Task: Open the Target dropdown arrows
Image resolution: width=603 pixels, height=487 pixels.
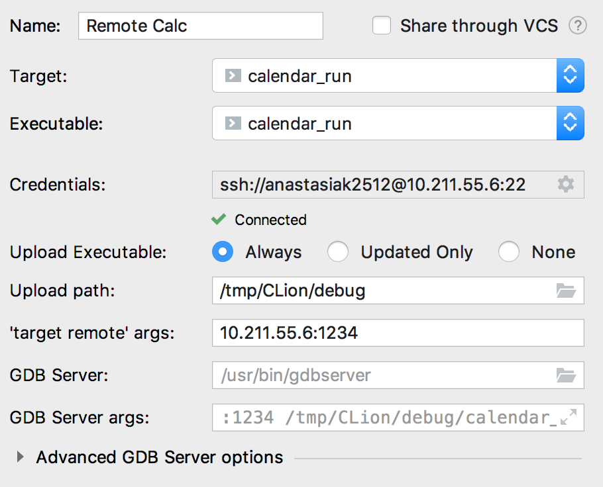Action: click(570, 75)
